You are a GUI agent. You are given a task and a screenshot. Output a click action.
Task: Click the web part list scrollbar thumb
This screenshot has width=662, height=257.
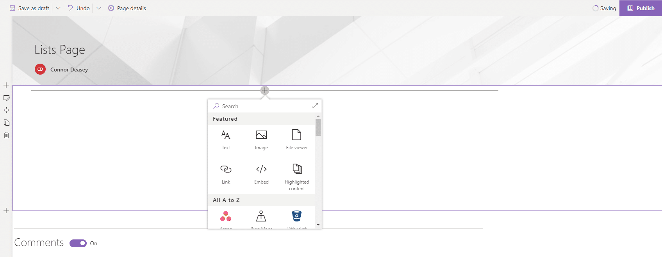(318, 127)
